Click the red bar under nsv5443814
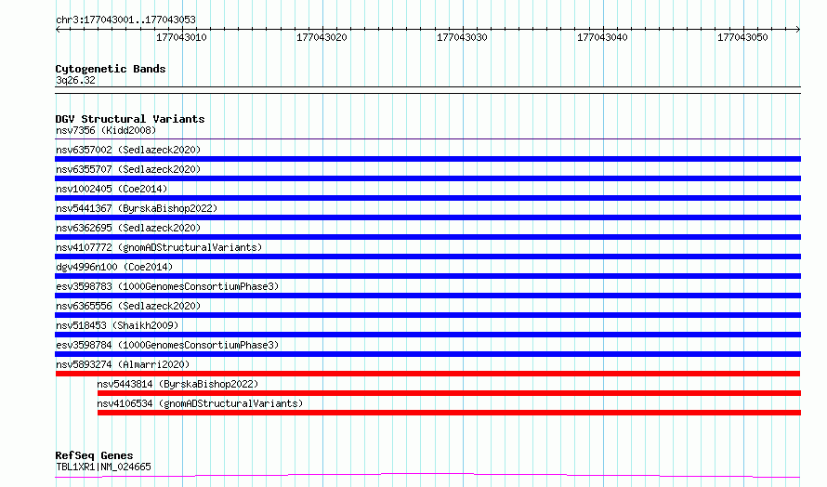Image resolution: width=827 pixels, height=487 pixels. tap(449, 393)
